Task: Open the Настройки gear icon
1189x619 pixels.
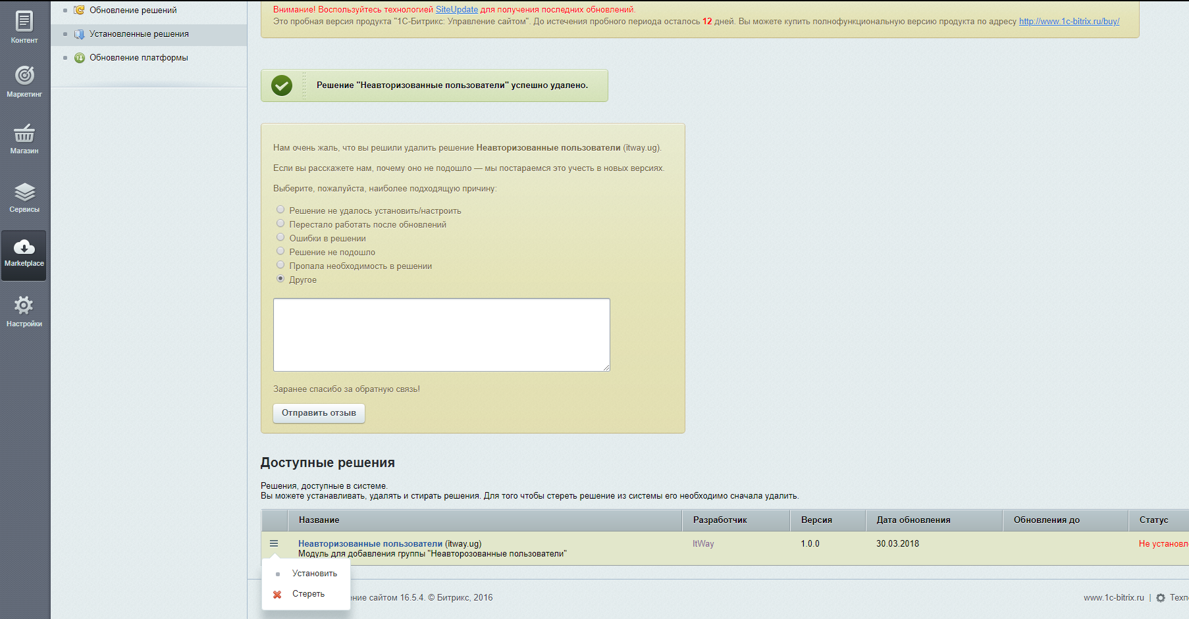Action: (24, 305)
